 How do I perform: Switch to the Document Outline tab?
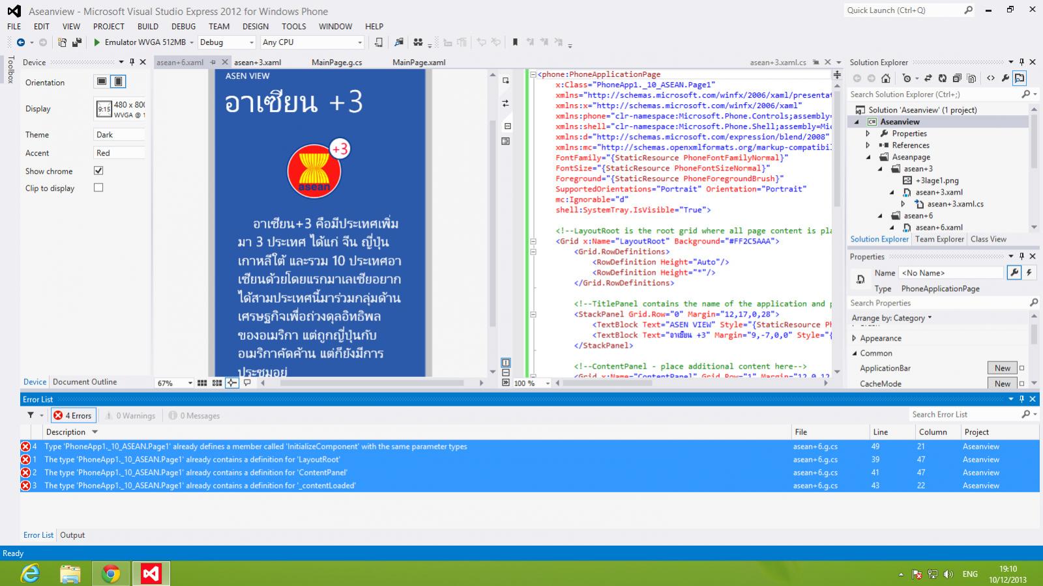pyautogui.click(x=85, y=382)
